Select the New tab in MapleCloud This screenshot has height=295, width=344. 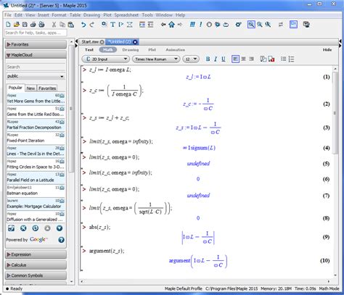point(30,88)
